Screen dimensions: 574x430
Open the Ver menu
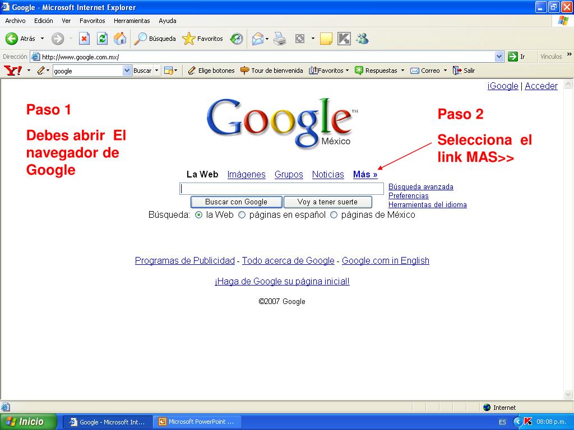pos(66,21)
